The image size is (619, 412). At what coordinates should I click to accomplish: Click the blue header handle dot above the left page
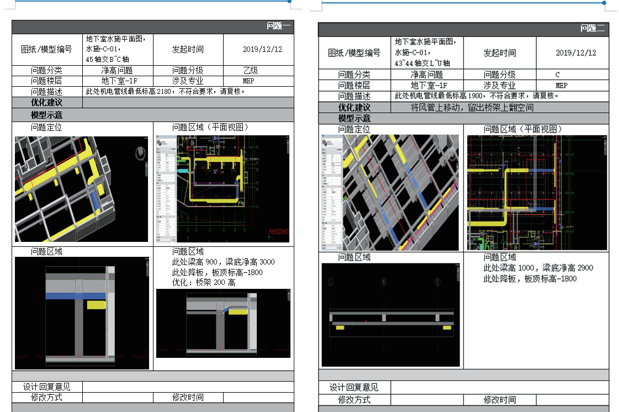(290, 2)
